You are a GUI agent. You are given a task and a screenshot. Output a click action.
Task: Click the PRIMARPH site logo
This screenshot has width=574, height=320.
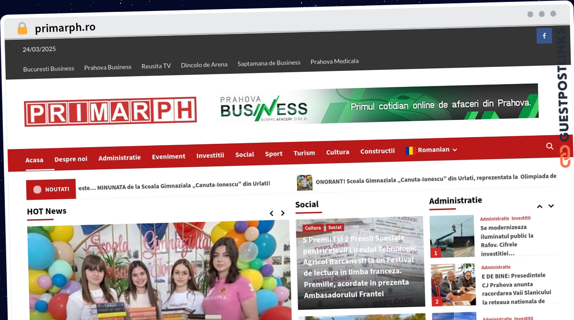click(x=110, y=112)
